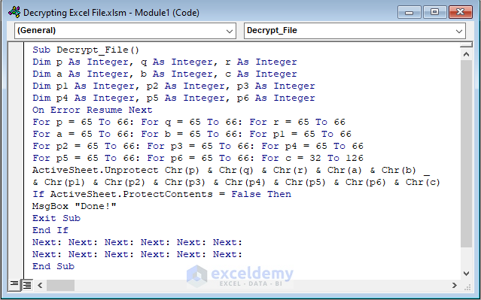Maximize the Module1 code window
This screenshot has width=481, height=300.
click(x=434, y=12)
